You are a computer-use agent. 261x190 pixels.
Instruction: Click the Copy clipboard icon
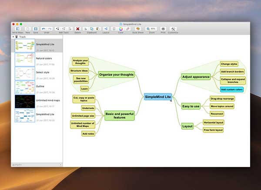tap(92, 29)
